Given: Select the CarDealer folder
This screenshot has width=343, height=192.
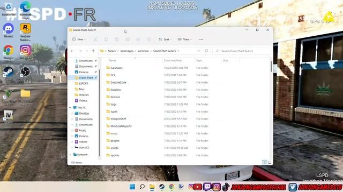Looking at the screenshot, I should click(x=116, y=68).
